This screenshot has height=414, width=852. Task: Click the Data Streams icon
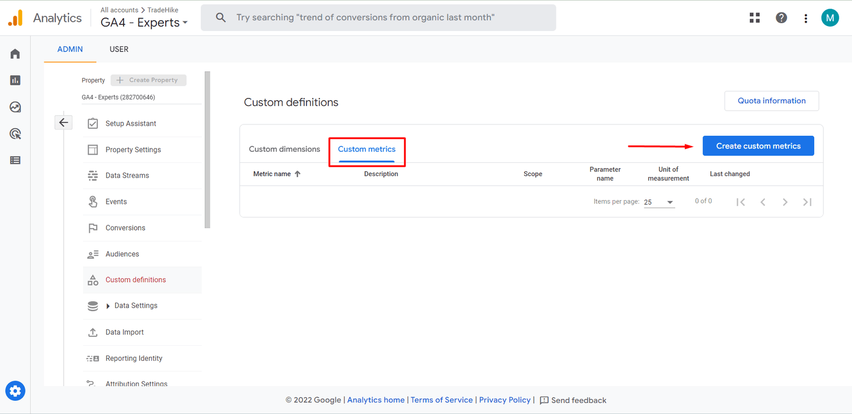click(x=93, y=176)
